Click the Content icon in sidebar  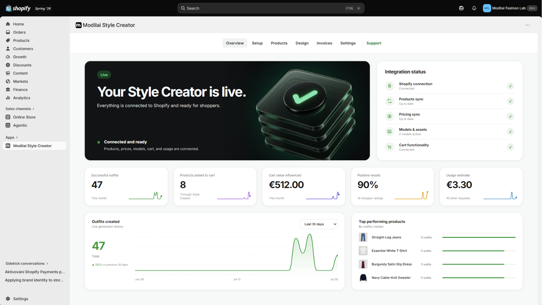click(x=8, y=73)
